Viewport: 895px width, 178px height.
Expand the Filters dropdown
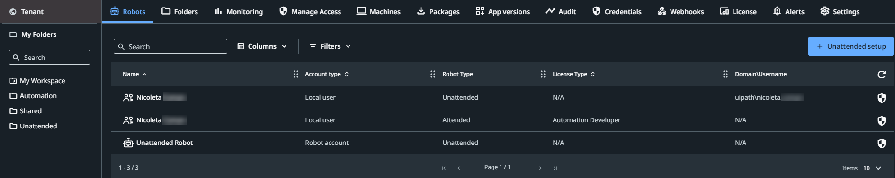click(x=330, y=46)
